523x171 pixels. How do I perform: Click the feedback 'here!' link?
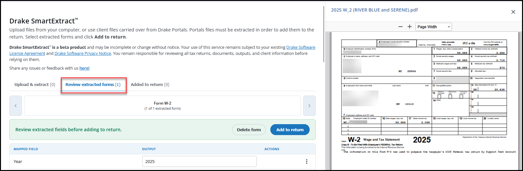(84, 68)
